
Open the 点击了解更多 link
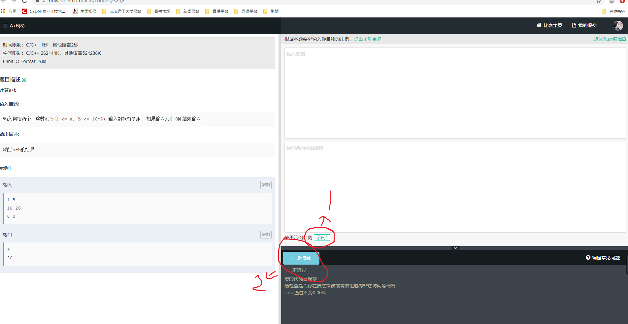pos(368,39)
